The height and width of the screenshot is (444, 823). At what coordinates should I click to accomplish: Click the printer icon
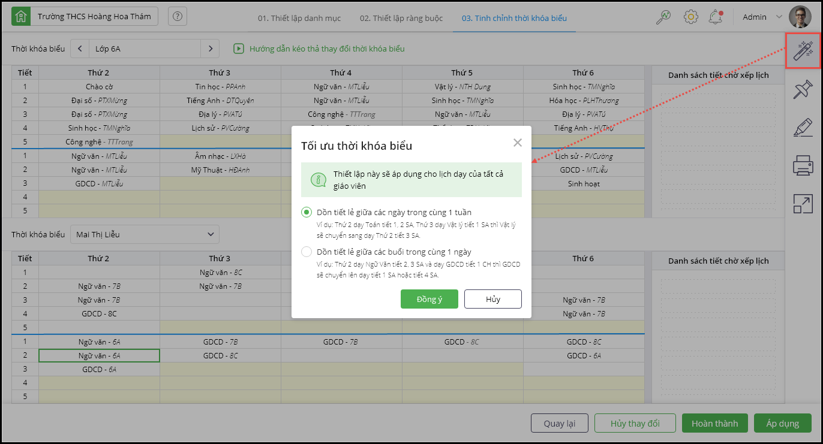(x=803, y=165)
